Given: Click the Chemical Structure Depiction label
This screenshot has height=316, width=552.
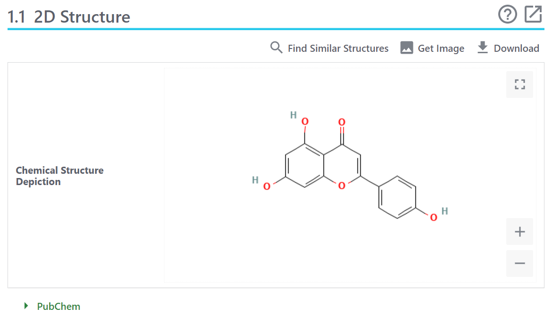Looking at the screenshot, I should pos(59,176).
